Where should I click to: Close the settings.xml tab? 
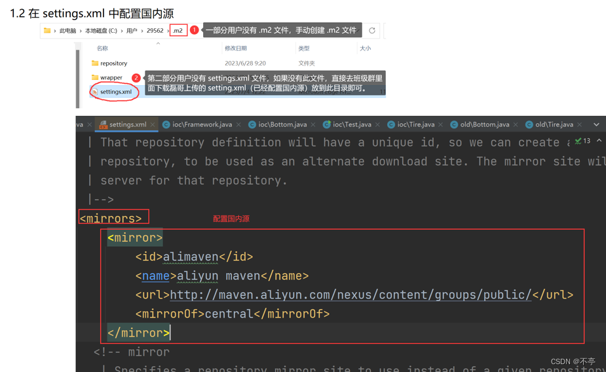pos(153,124)
